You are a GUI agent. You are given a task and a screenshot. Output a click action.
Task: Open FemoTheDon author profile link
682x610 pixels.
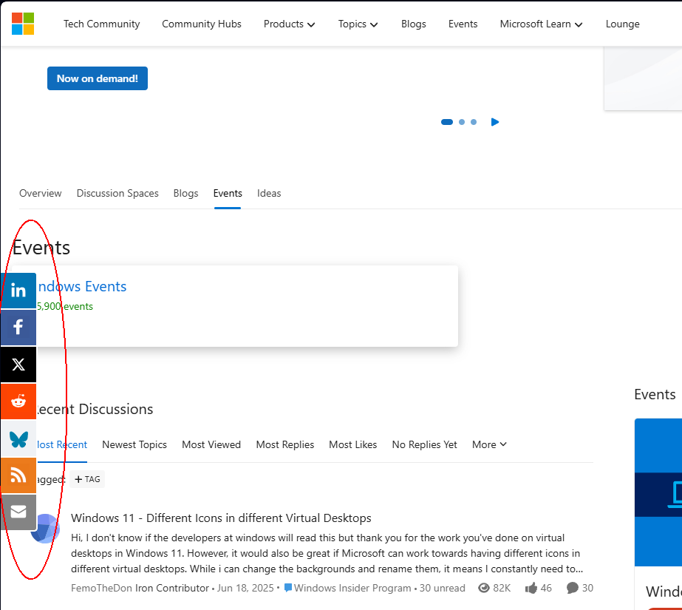(101, 589)
